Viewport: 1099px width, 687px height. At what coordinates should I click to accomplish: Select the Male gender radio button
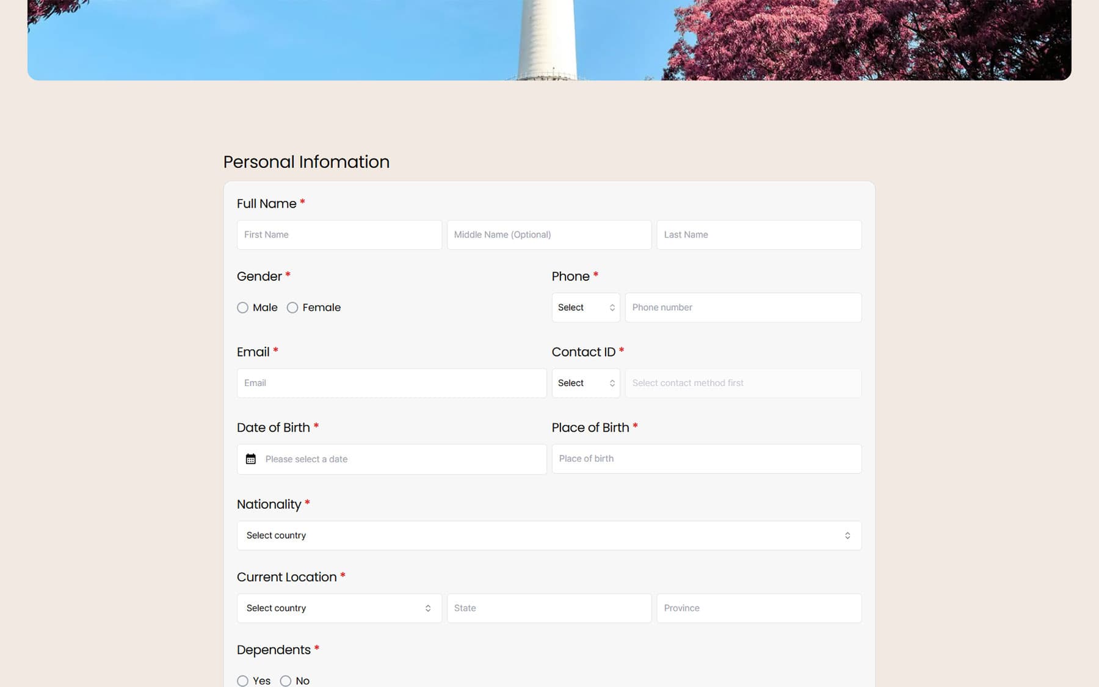pos(243,308)
